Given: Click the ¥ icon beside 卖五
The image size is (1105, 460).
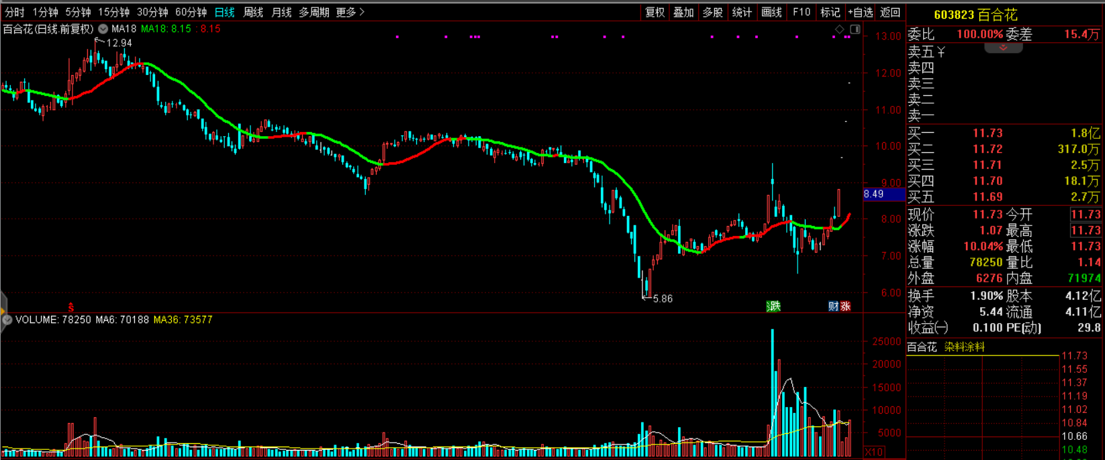Looking at the screenshot, I should pos(941,52).
